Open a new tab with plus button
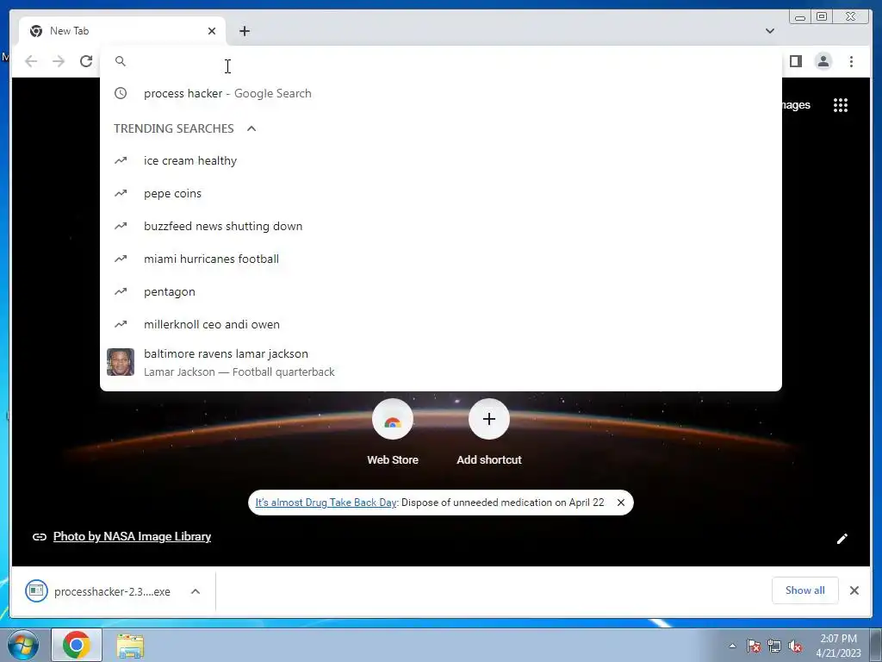 (x=244, y=31)
